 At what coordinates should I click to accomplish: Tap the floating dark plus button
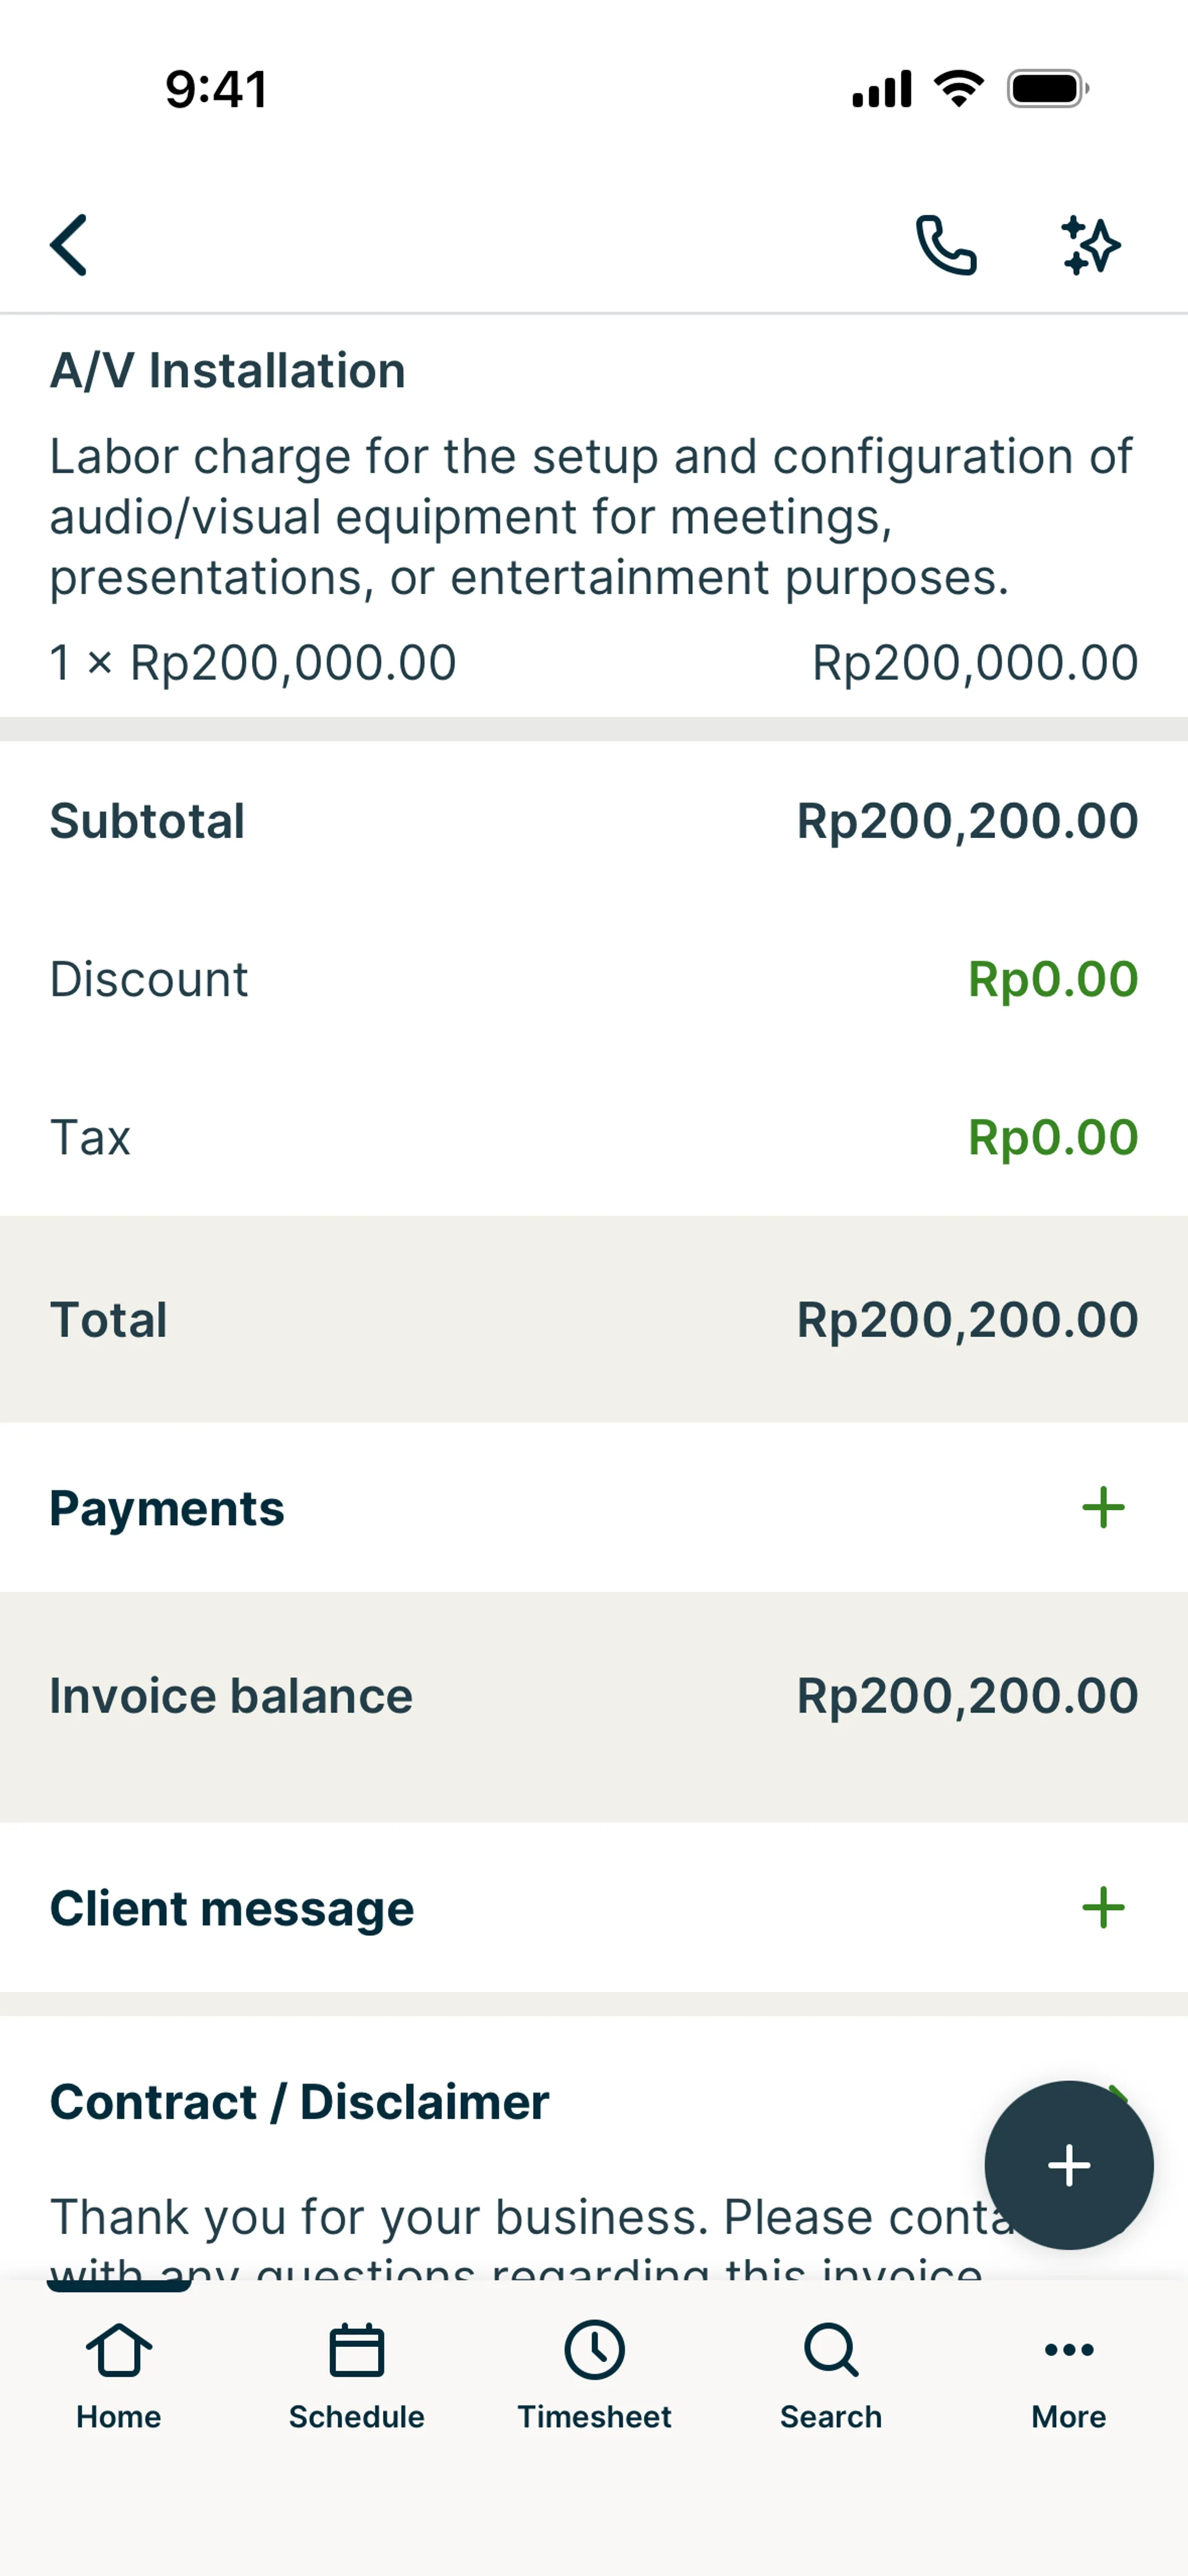[1068, 2165]
